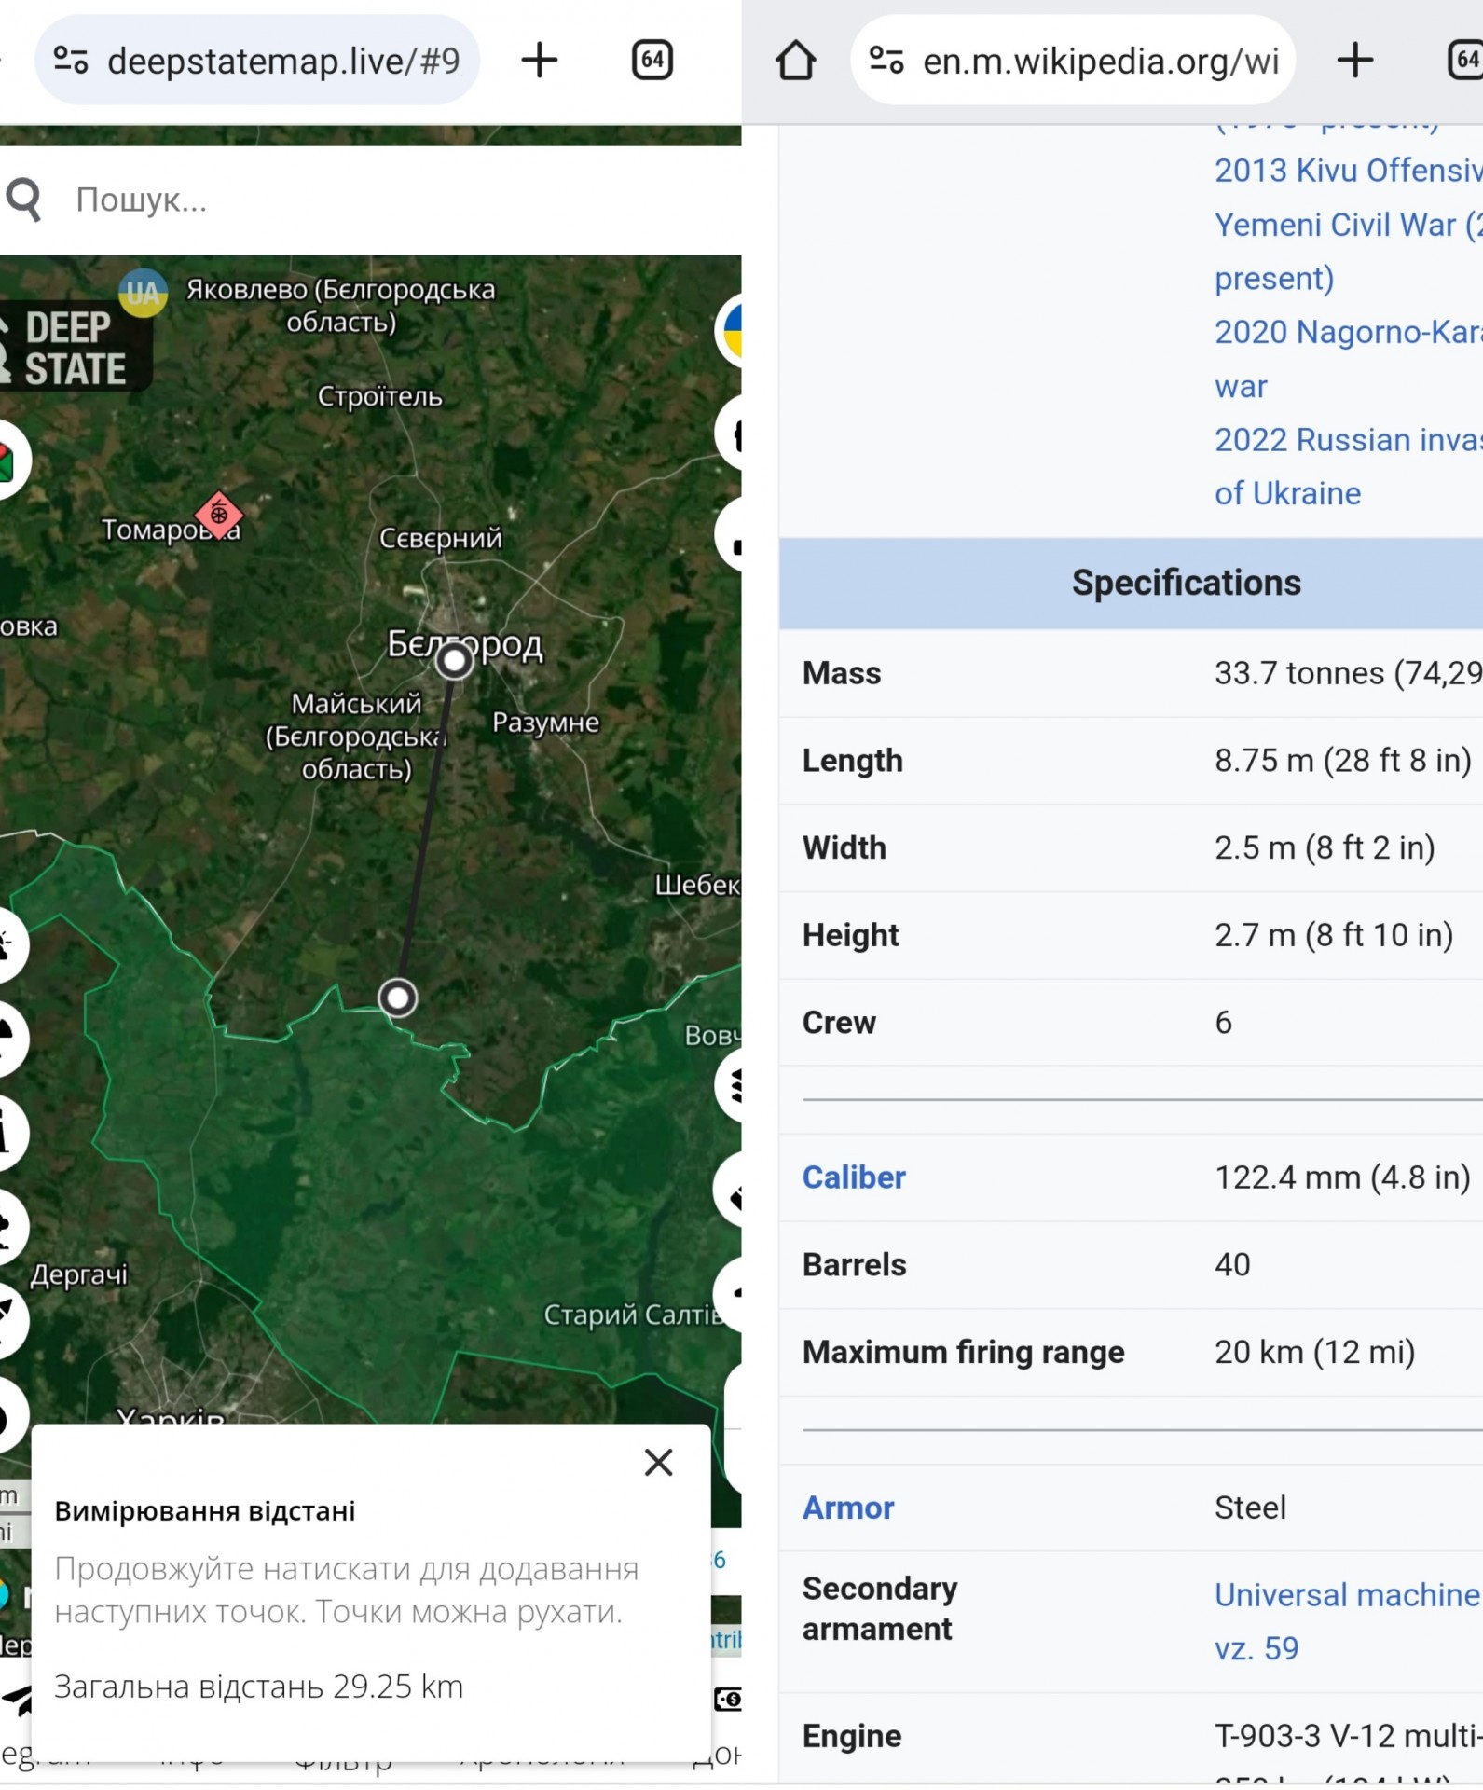Image resolution: width=1483 pixels, height=1790 pixels.
Task: Click the Mass value 33.7 tonnes
Action: [x=1348, y=673]
